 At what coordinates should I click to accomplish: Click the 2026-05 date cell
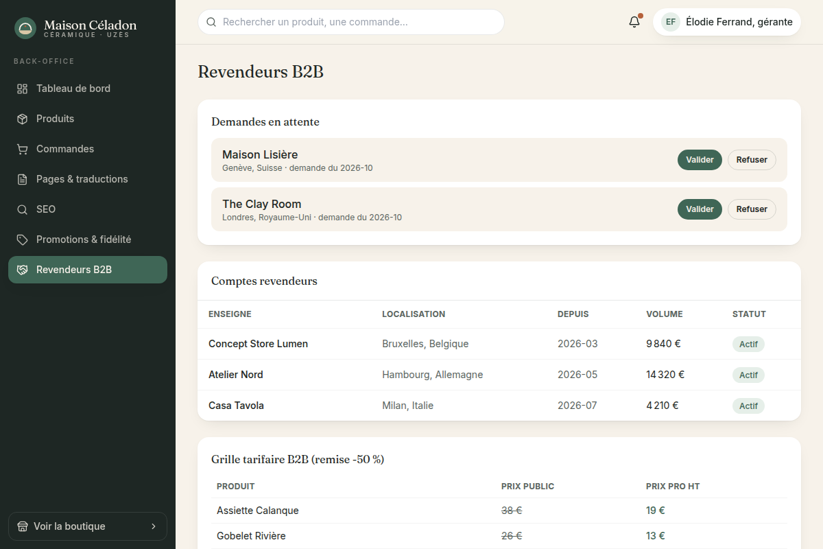tap(577, 375)
